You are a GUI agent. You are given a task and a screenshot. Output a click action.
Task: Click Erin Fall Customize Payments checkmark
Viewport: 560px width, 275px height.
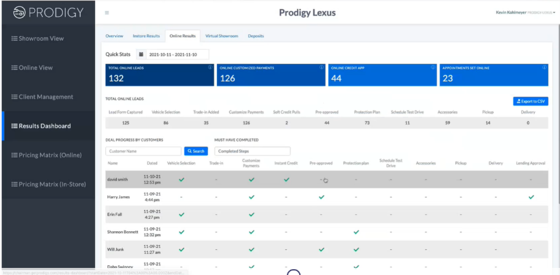(251, 215)
